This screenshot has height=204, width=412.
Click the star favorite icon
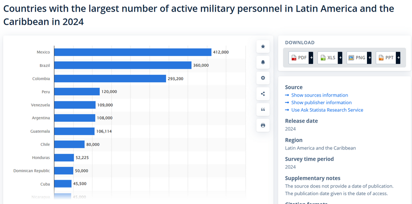[x=263, y=46]
